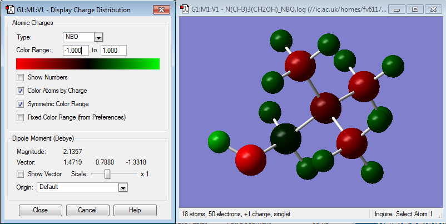Select the central dark red nitrogen atom

tap(326, 108)
